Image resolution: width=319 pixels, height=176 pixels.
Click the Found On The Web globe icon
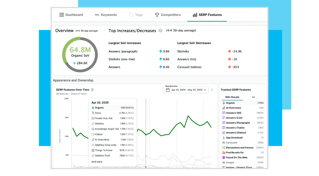coord(224,158)
